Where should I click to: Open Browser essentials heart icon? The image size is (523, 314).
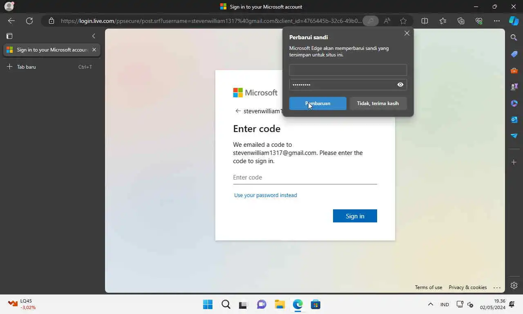point(479,21)
